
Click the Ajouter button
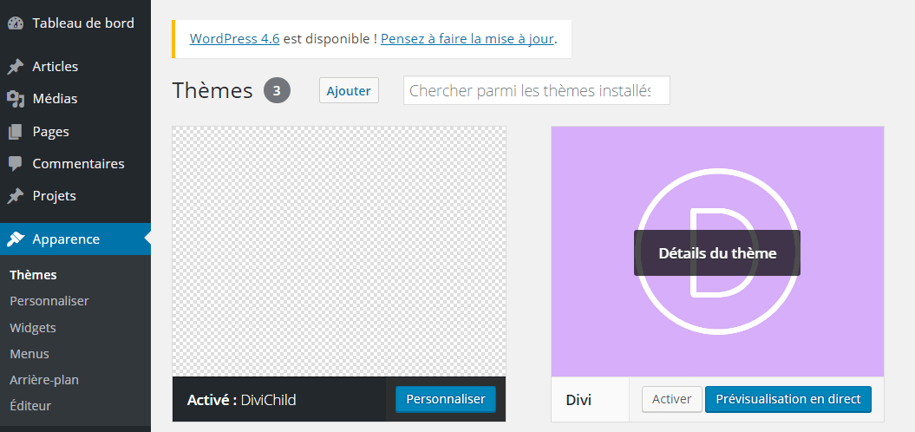349,90
